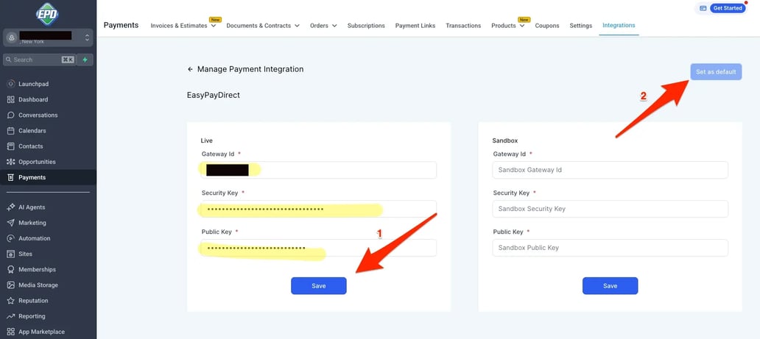Open the Launchpad icon in sidebar
The width and height of the screenshot is (760, 339).
[10, 84]
